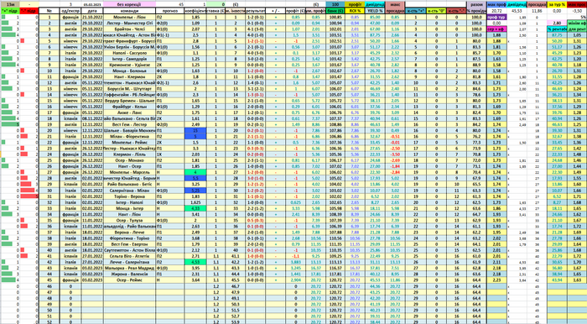Click the yellow 'ROI %' header

[355, 11]
